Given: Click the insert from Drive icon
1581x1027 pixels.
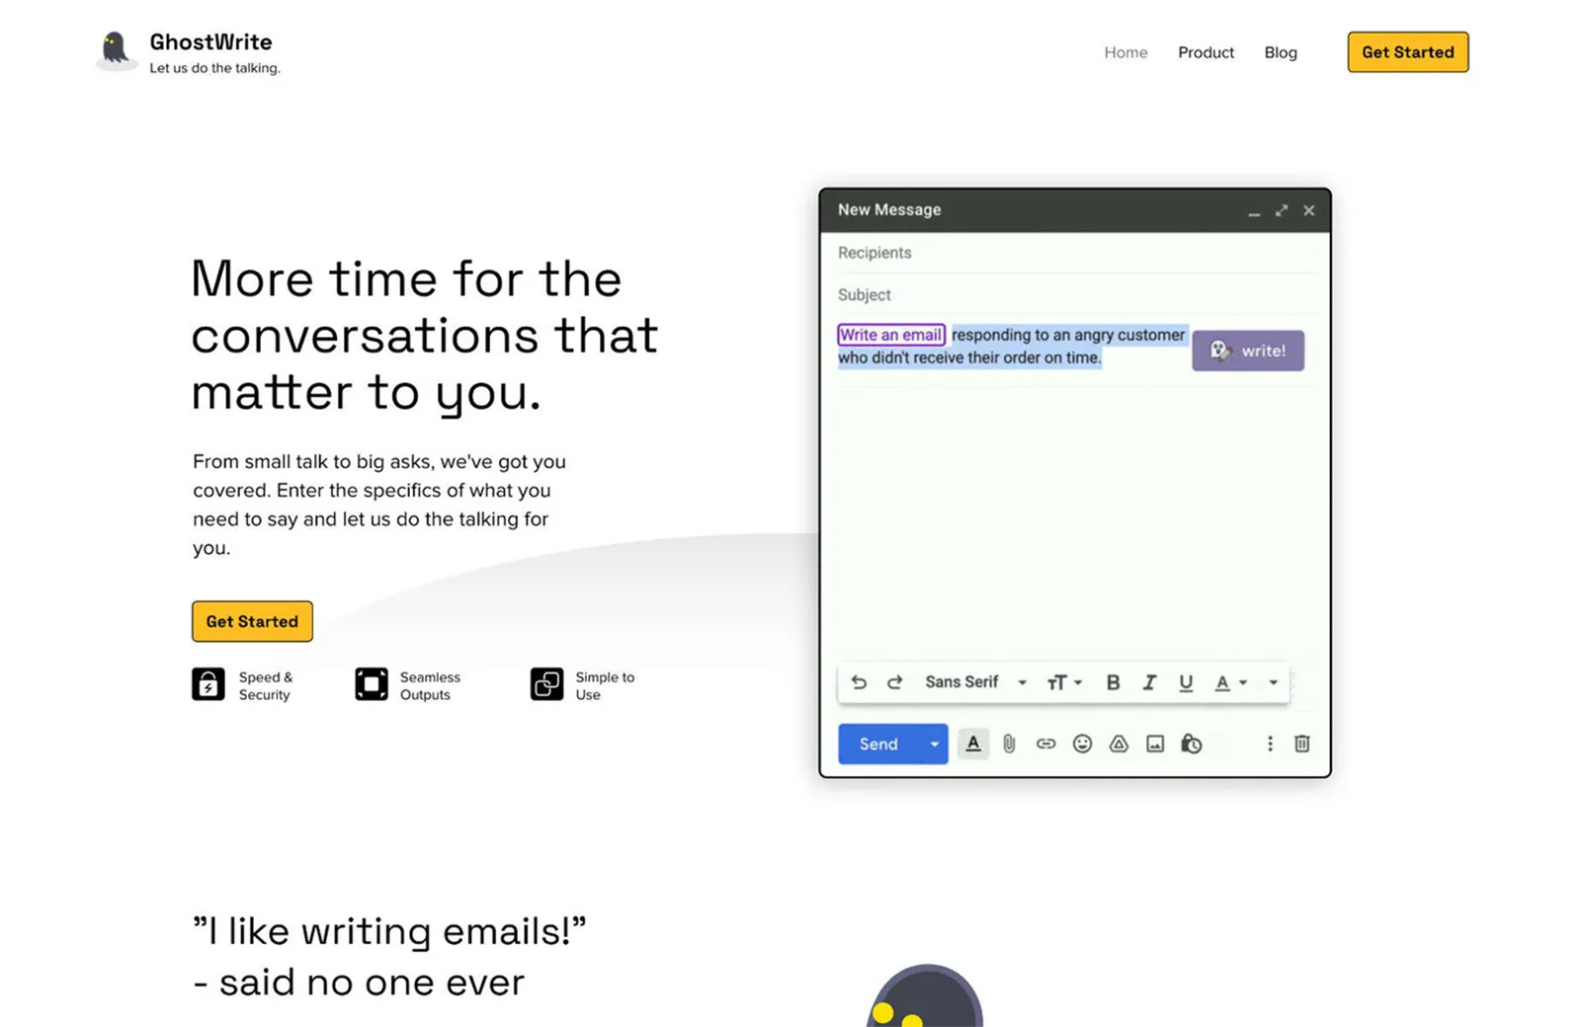Looking at the screenshot, I should (x=1119, y=744).
